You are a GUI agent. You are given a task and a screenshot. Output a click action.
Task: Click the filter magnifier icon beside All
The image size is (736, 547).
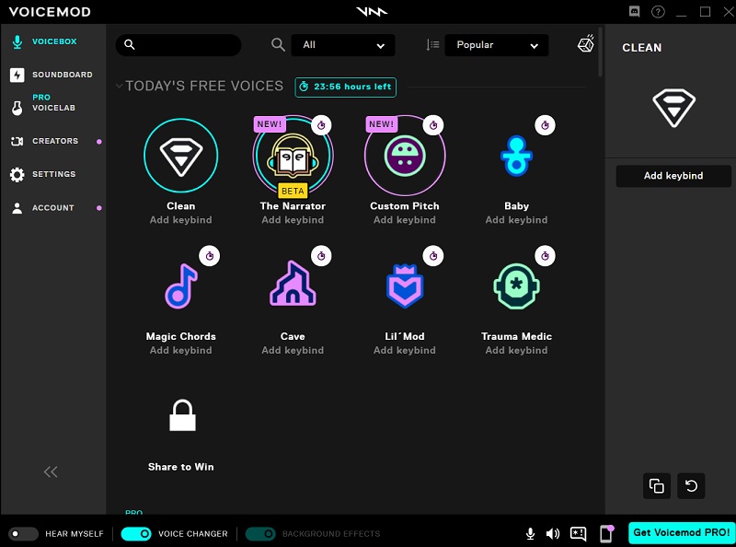click(x=278, y=45)
